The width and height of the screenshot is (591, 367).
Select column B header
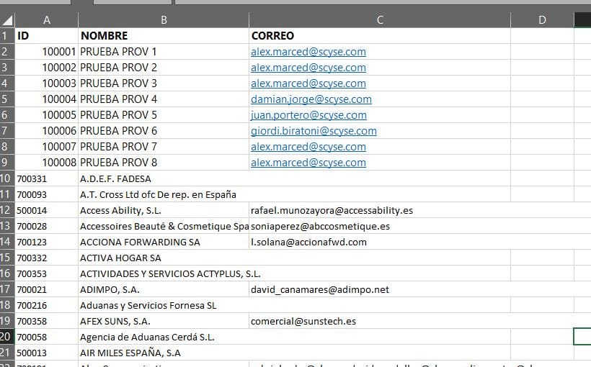point(164,20)
